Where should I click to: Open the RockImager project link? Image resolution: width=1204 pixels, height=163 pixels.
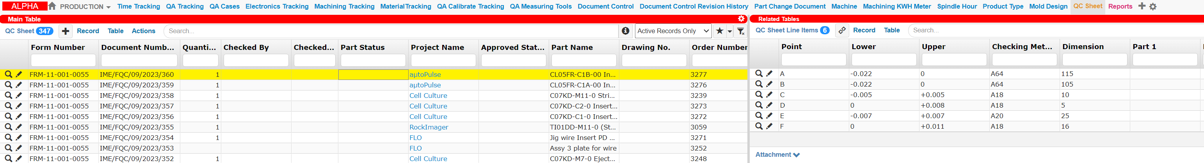click(429, 127)
